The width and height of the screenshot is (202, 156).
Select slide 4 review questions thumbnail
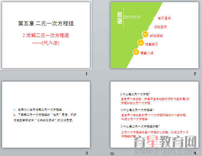point(155,115)
